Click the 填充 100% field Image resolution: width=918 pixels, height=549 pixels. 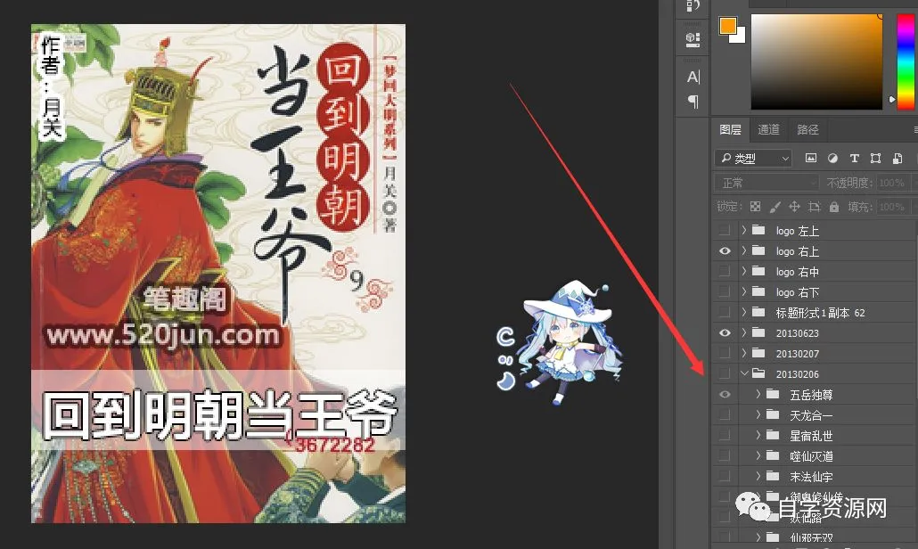(893, 207)
